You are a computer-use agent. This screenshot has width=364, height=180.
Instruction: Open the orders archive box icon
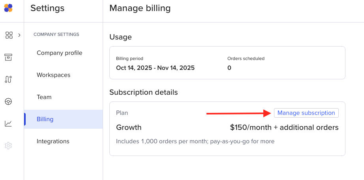coord(8,57)
